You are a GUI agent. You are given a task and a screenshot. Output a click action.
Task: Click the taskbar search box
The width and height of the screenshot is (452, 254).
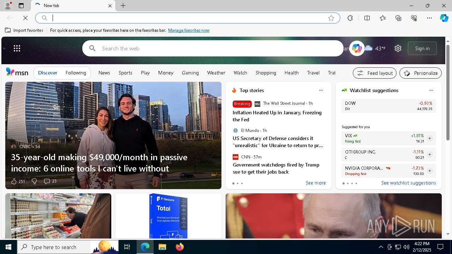(68, 247)
